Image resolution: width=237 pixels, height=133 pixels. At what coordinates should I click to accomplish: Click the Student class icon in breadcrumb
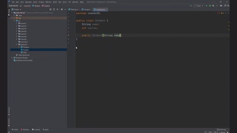point(33,6)
